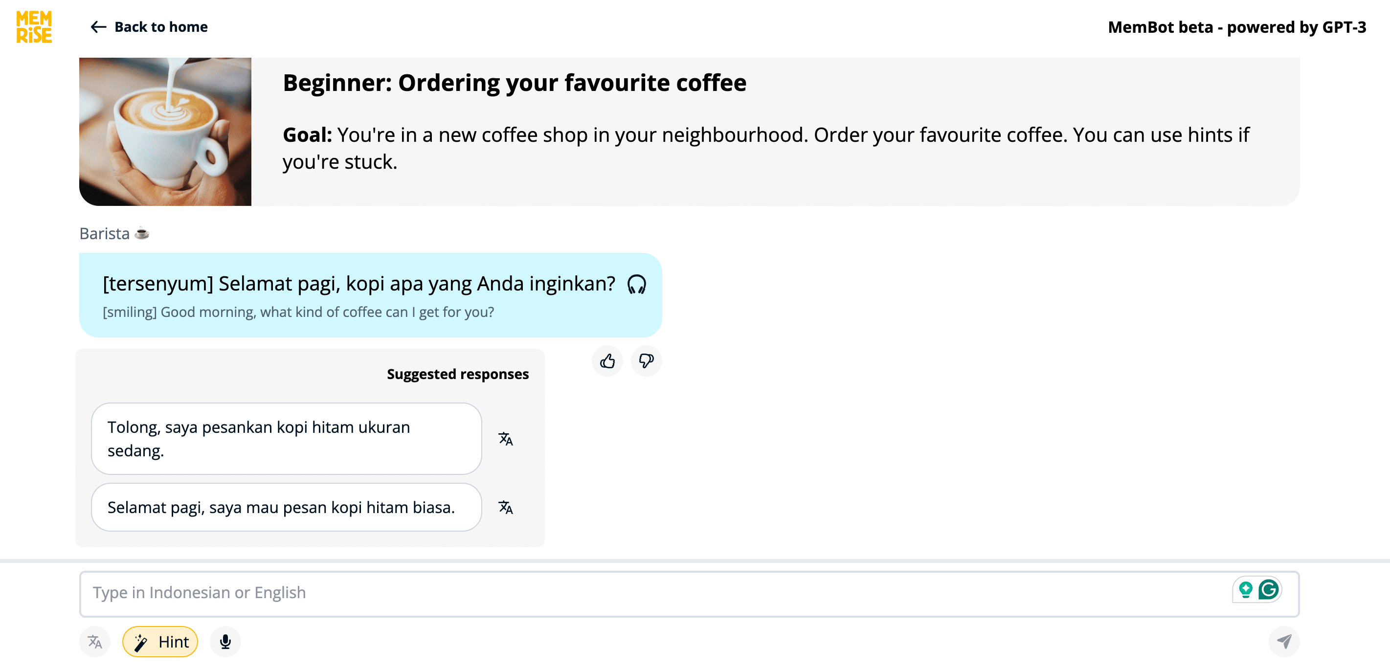The height and width of the screenshot is (671, 1390).
Task: Translate the "Selamat pagi, saya mau" suggestion
Action: point(505,508)
